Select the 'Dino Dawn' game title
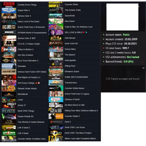The image size is (146, 146). coord(69,21)
